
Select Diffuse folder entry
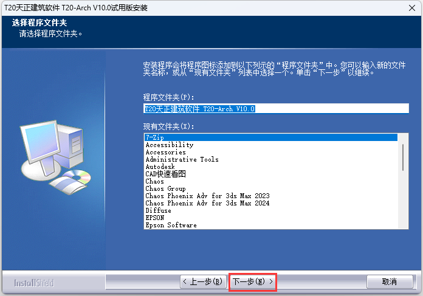271,210
